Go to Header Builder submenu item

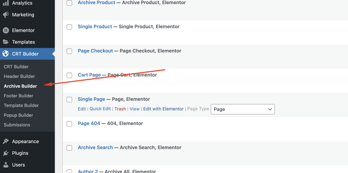coord(19,76)
